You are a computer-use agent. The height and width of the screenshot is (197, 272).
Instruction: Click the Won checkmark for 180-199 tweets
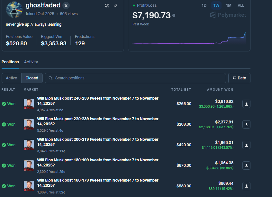coord(4,166)
